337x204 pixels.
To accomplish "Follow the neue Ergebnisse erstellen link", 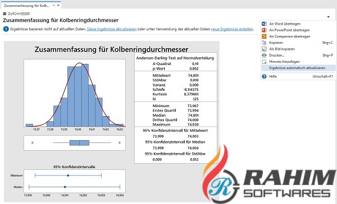I will point(232,29).
